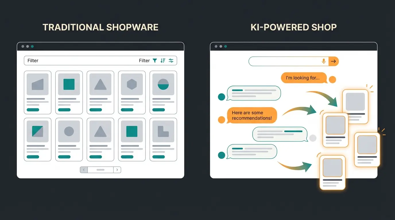Screen dimensions: 395x220
Task: Select the teal square product card
Action: pyautogui.click(x=69, y=83)
